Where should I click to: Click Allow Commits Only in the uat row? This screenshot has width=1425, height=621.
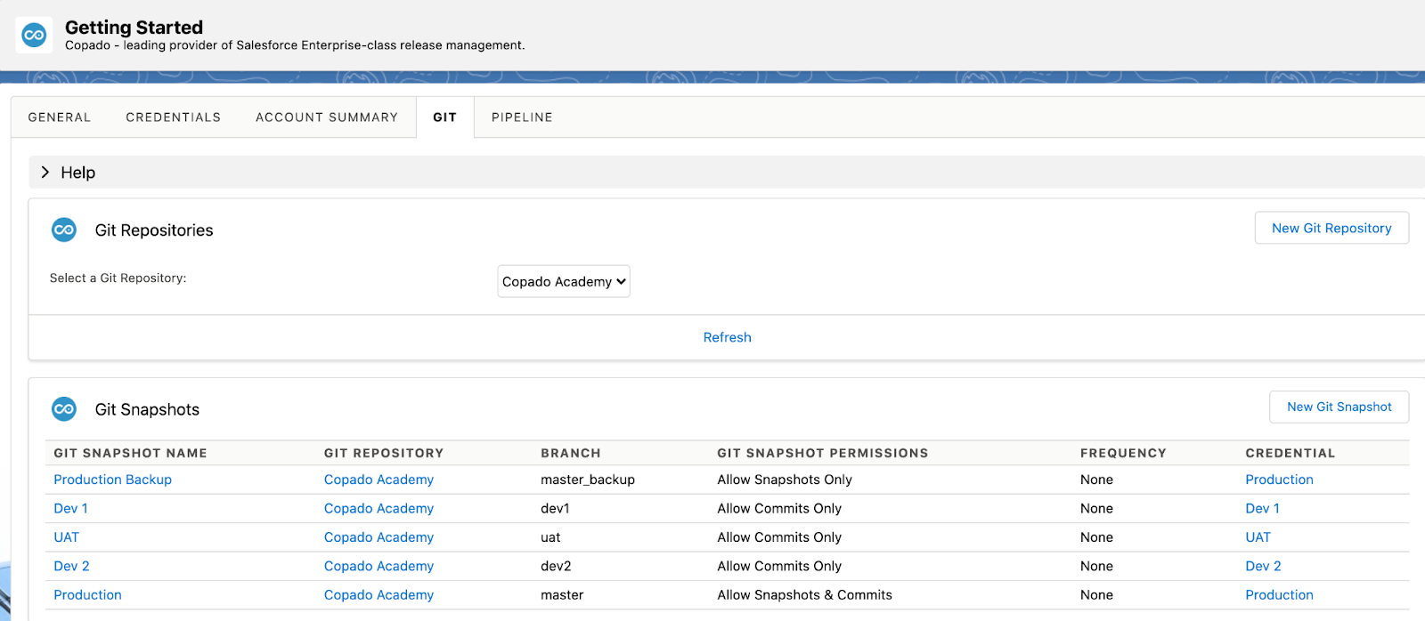pyautogui.click(x=779, y=537)
